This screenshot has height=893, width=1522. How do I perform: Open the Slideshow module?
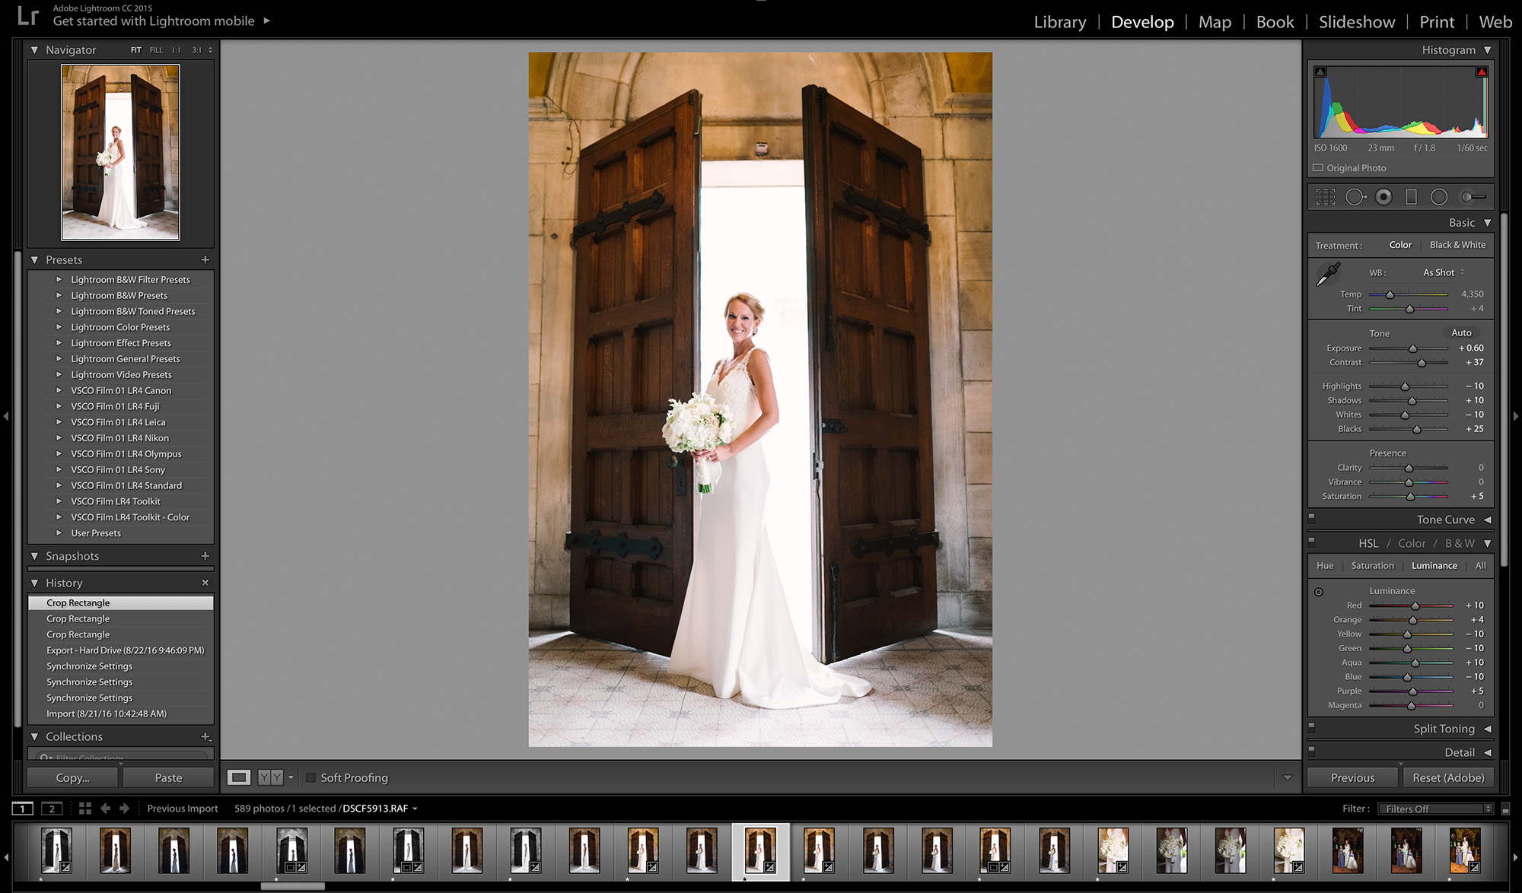pyautogui.click(x=1357, y=22)
